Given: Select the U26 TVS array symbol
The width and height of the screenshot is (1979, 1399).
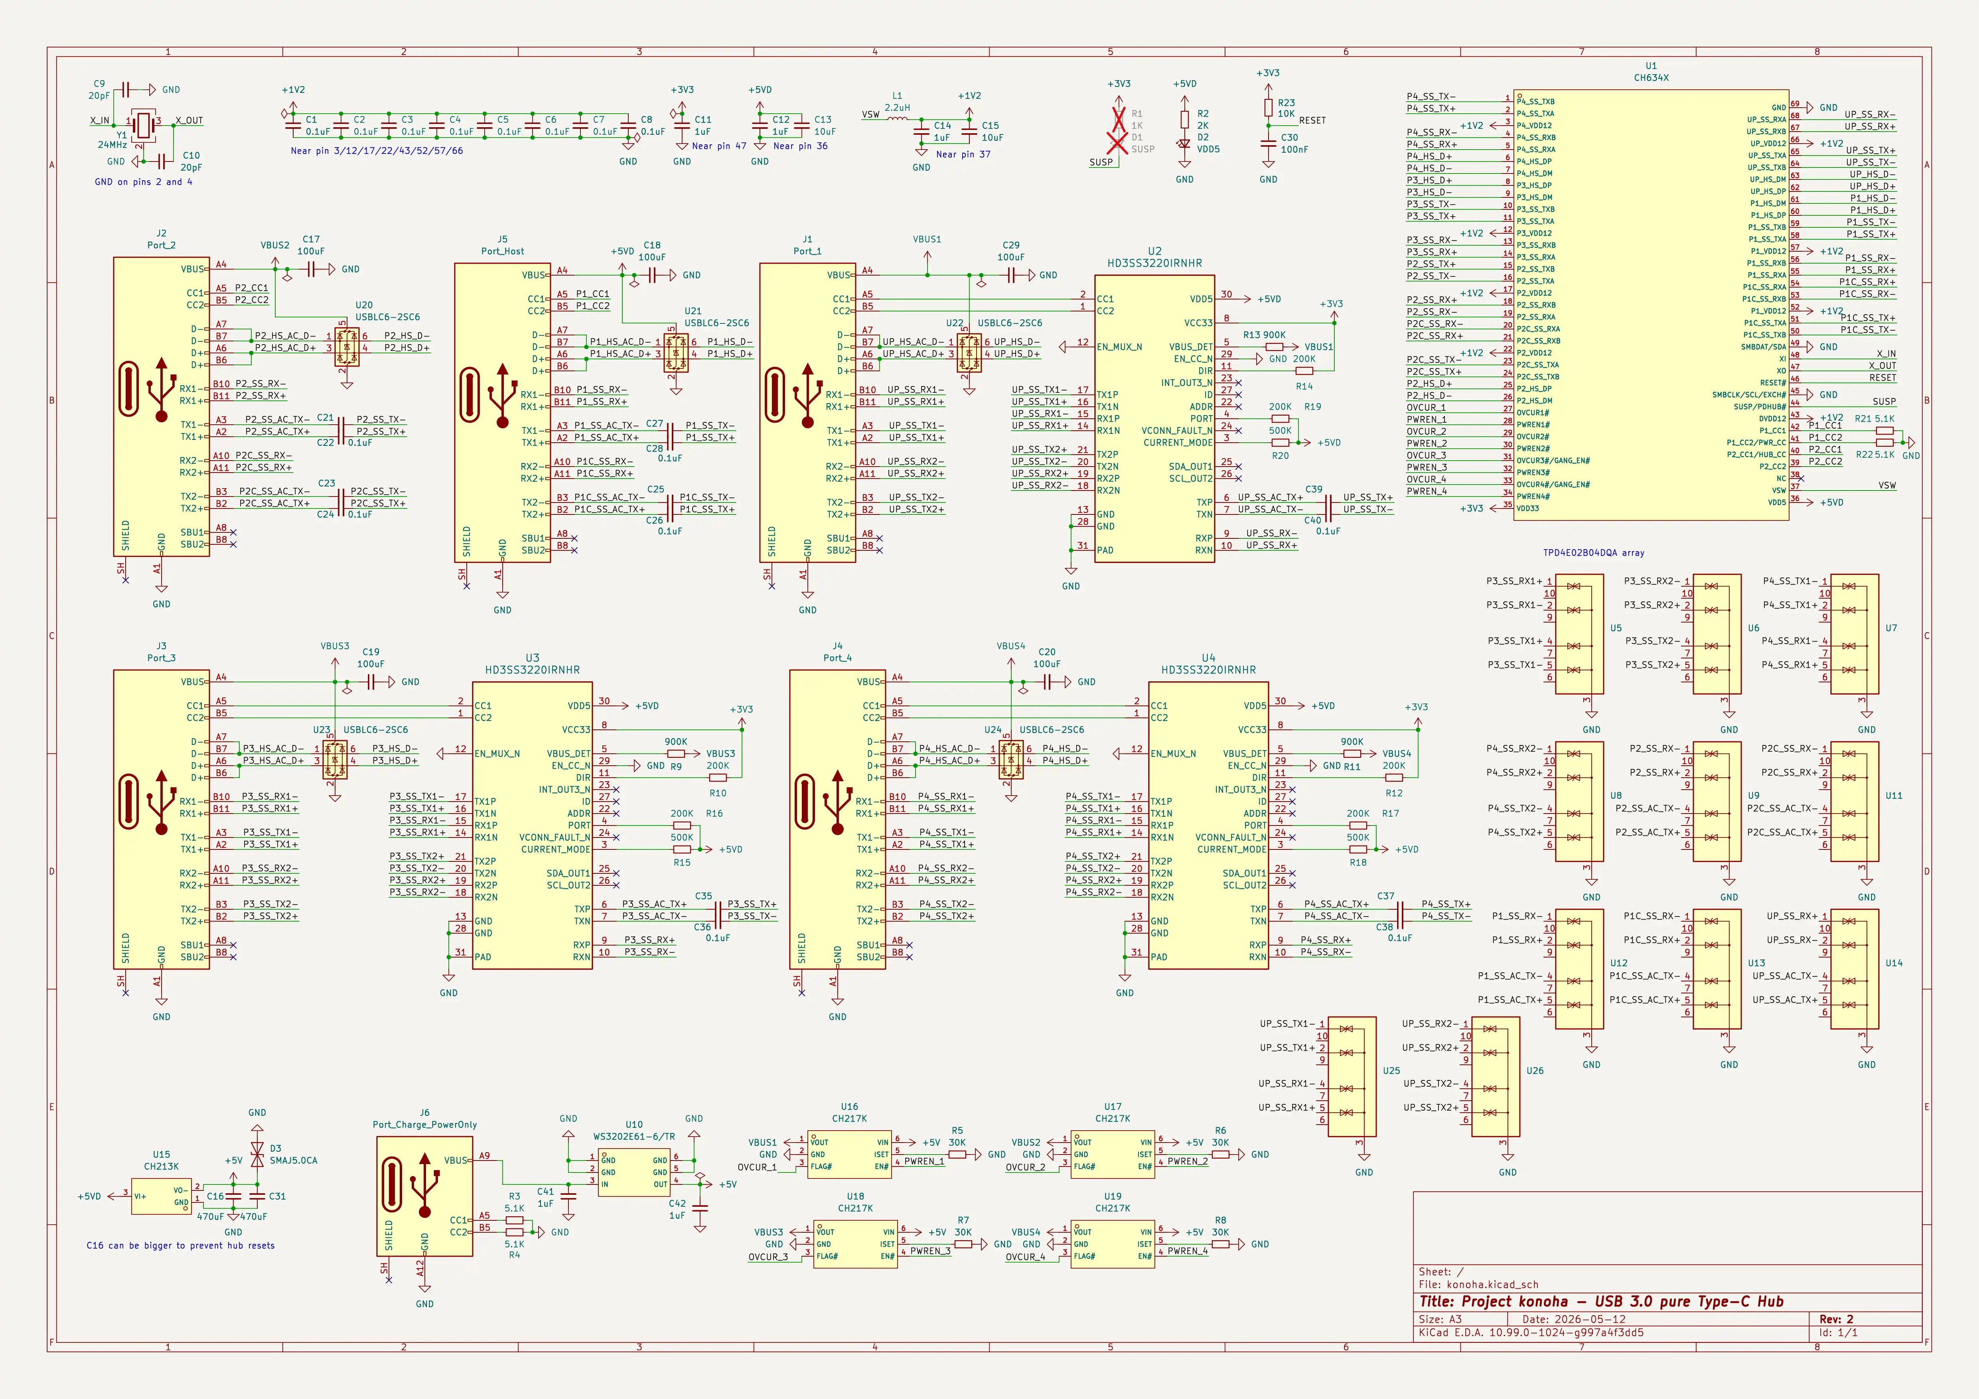Looking at the screenshot, I should 1496,1077.
